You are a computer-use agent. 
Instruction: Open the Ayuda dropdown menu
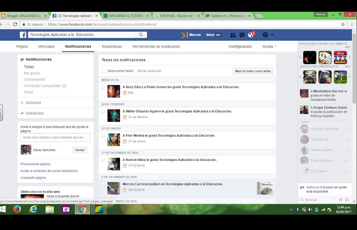pos(269,46)
